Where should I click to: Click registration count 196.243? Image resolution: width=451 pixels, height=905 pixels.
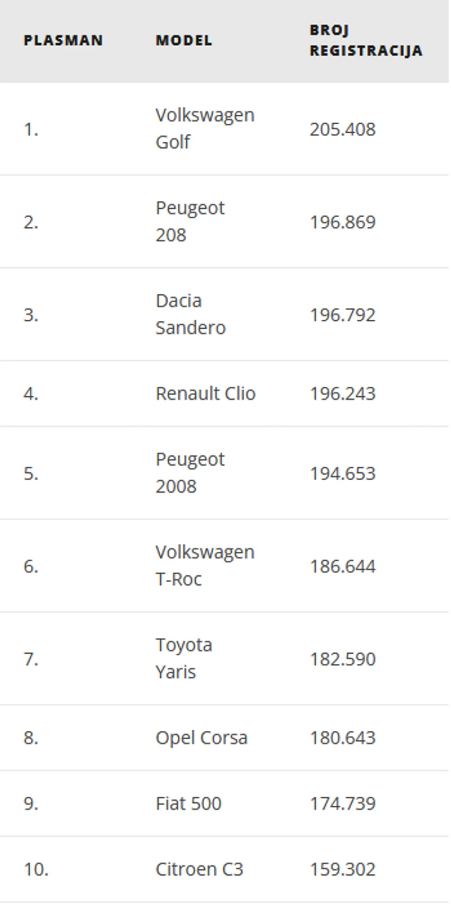click(x=343, y=394)
